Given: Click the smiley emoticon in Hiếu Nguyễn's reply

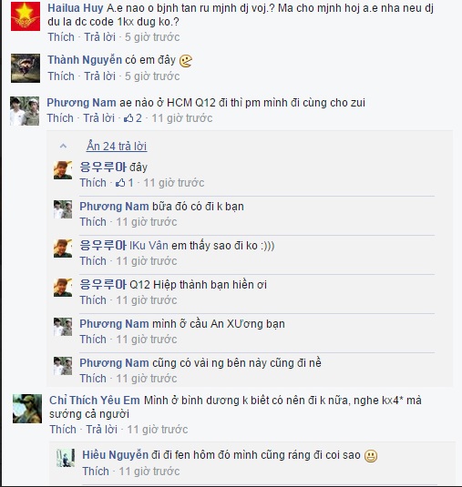Looking at the screenshot, I should click(371, 456).
